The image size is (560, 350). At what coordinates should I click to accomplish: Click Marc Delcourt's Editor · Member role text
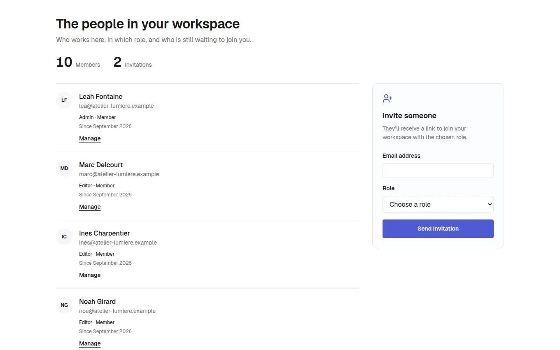[97, 186]
